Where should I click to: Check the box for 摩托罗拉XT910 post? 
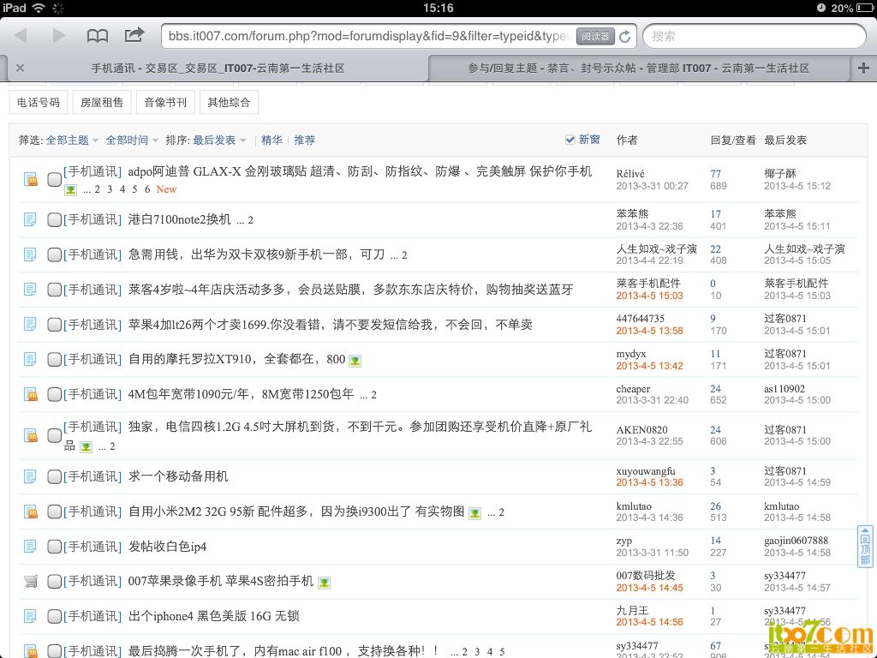click(54, 360)
